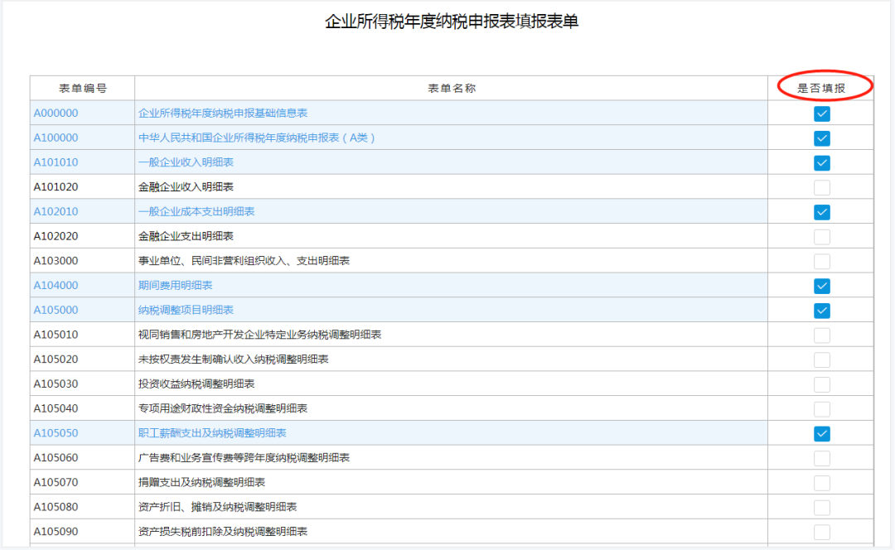
Task: Uncheck the A000000 基础信息表 checkbox
Action: (821, 113)
